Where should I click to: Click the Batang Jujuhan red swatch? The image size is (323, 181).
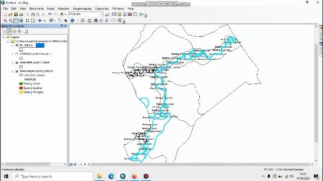pyautogui.click(x=21, y=88)
